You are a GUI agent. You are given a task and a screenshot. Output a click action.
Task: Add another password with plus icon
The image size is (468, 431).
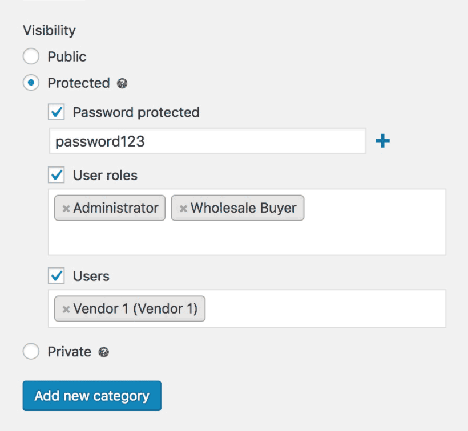[x=382, y=141]
